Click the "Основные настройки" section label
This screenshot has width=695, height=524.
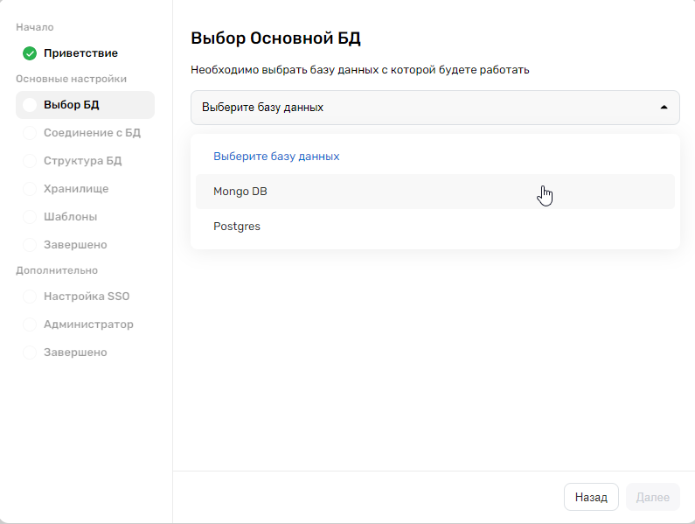pos(72,79)
